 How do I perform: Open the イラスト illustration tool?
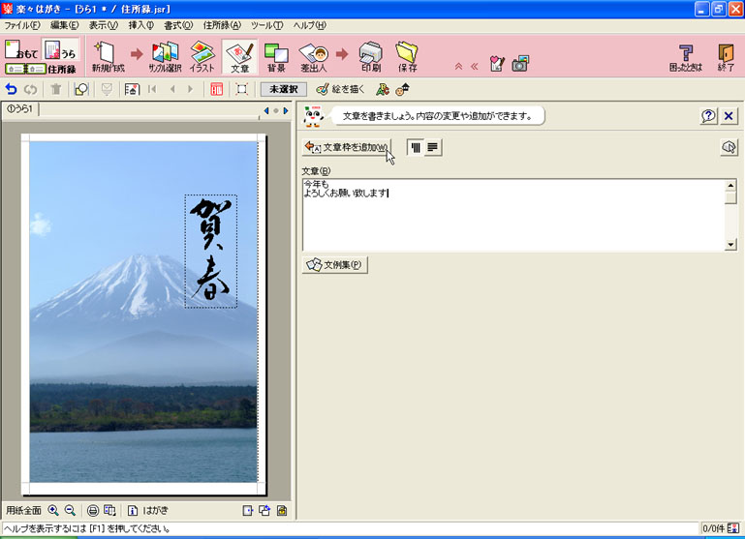tap(202, 56)
